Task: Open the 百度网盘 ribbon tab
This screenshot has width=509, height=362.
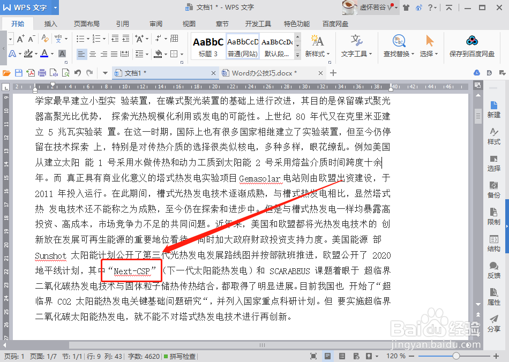Action: (x=335, y=24)
